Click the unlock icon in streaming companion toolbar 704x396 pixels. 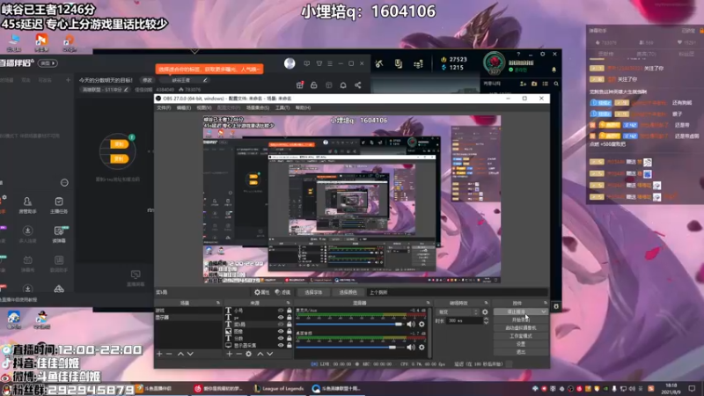click(x=314, y=85)
